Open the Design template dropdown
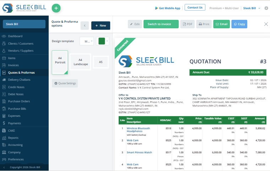 (87, 41)
